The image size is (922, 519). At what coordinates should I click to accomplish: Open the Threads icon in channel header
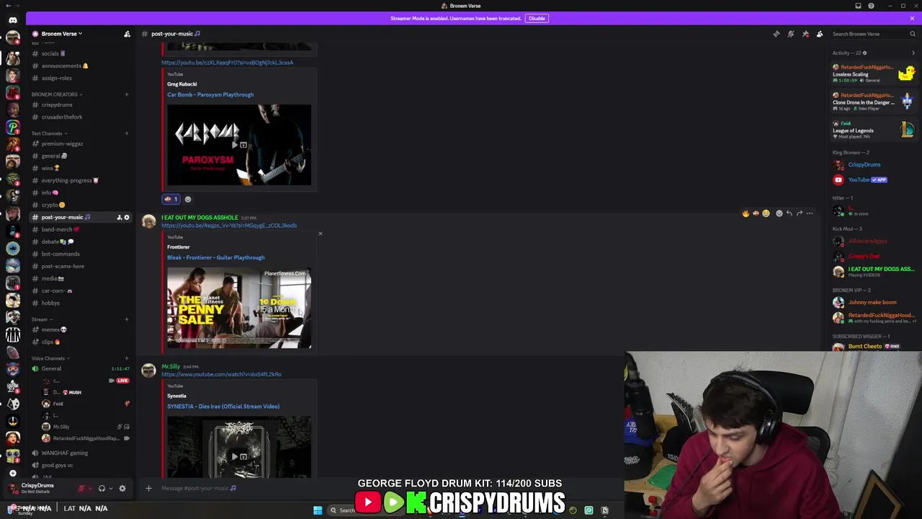point(776,34)
